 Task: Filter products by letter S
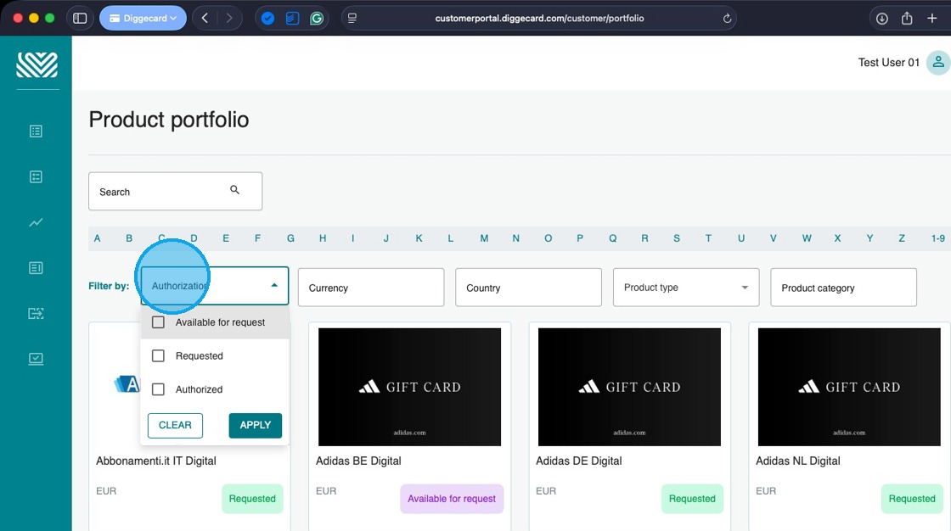click(x=676, y=238)
